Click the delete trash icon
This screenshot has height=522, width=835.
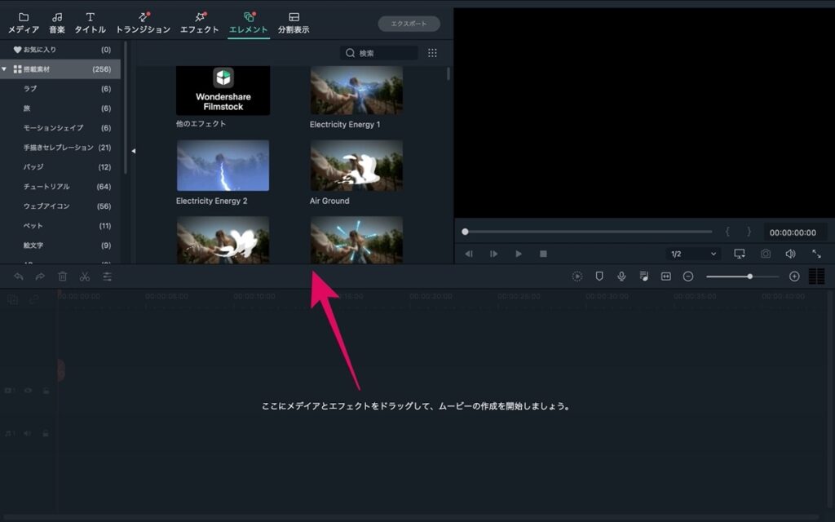(x=62, y=276)
